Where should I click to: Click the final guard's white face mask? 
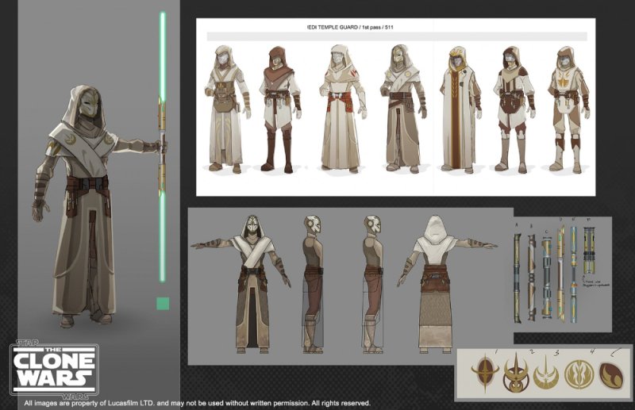90,103
